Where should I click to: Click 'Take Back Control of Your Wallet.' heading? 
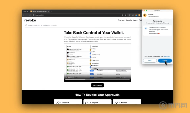click(x=94, y=33)
